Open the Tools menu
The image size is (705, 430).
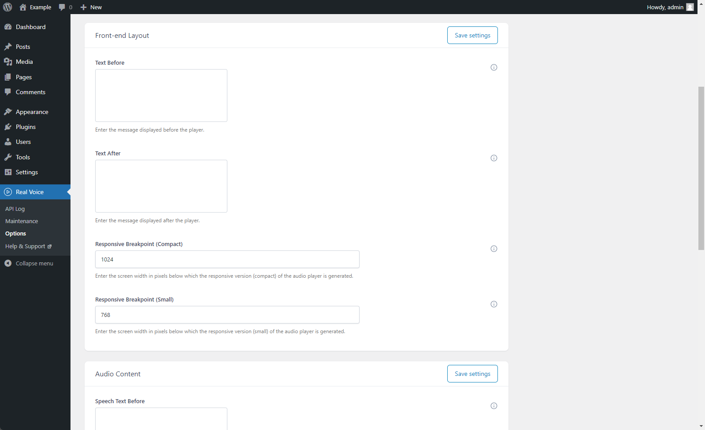point(35,157)
